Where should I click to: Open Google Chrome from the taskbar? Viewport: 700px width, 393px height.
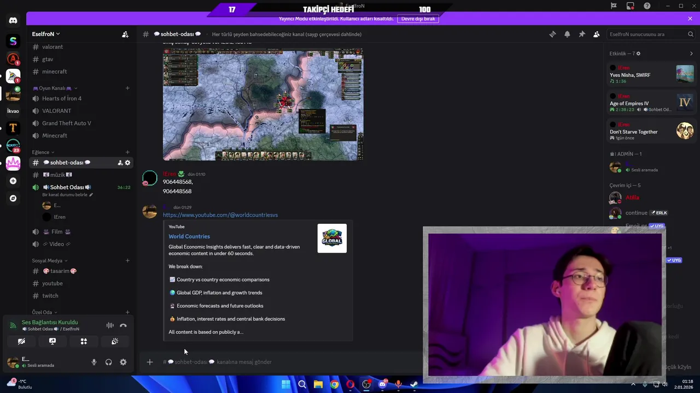(x=334, y=384)
